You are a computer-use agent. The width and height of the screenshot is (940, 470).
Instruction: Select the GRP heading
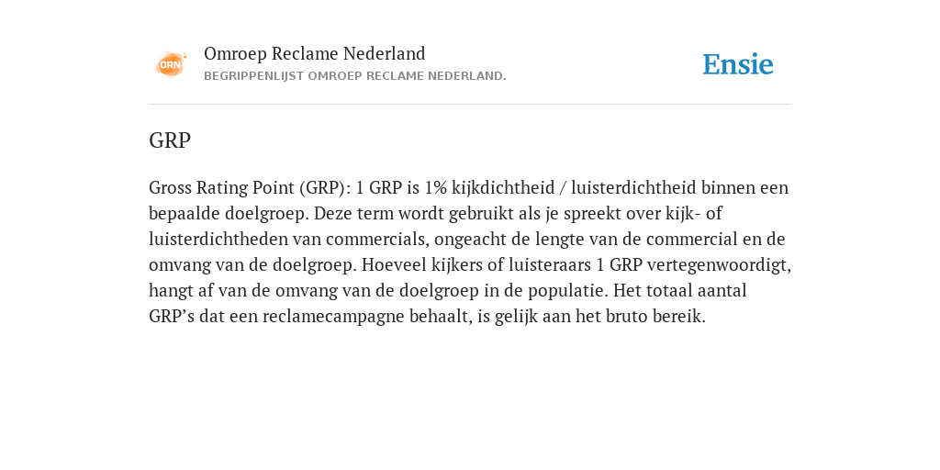tap(170, 140)
